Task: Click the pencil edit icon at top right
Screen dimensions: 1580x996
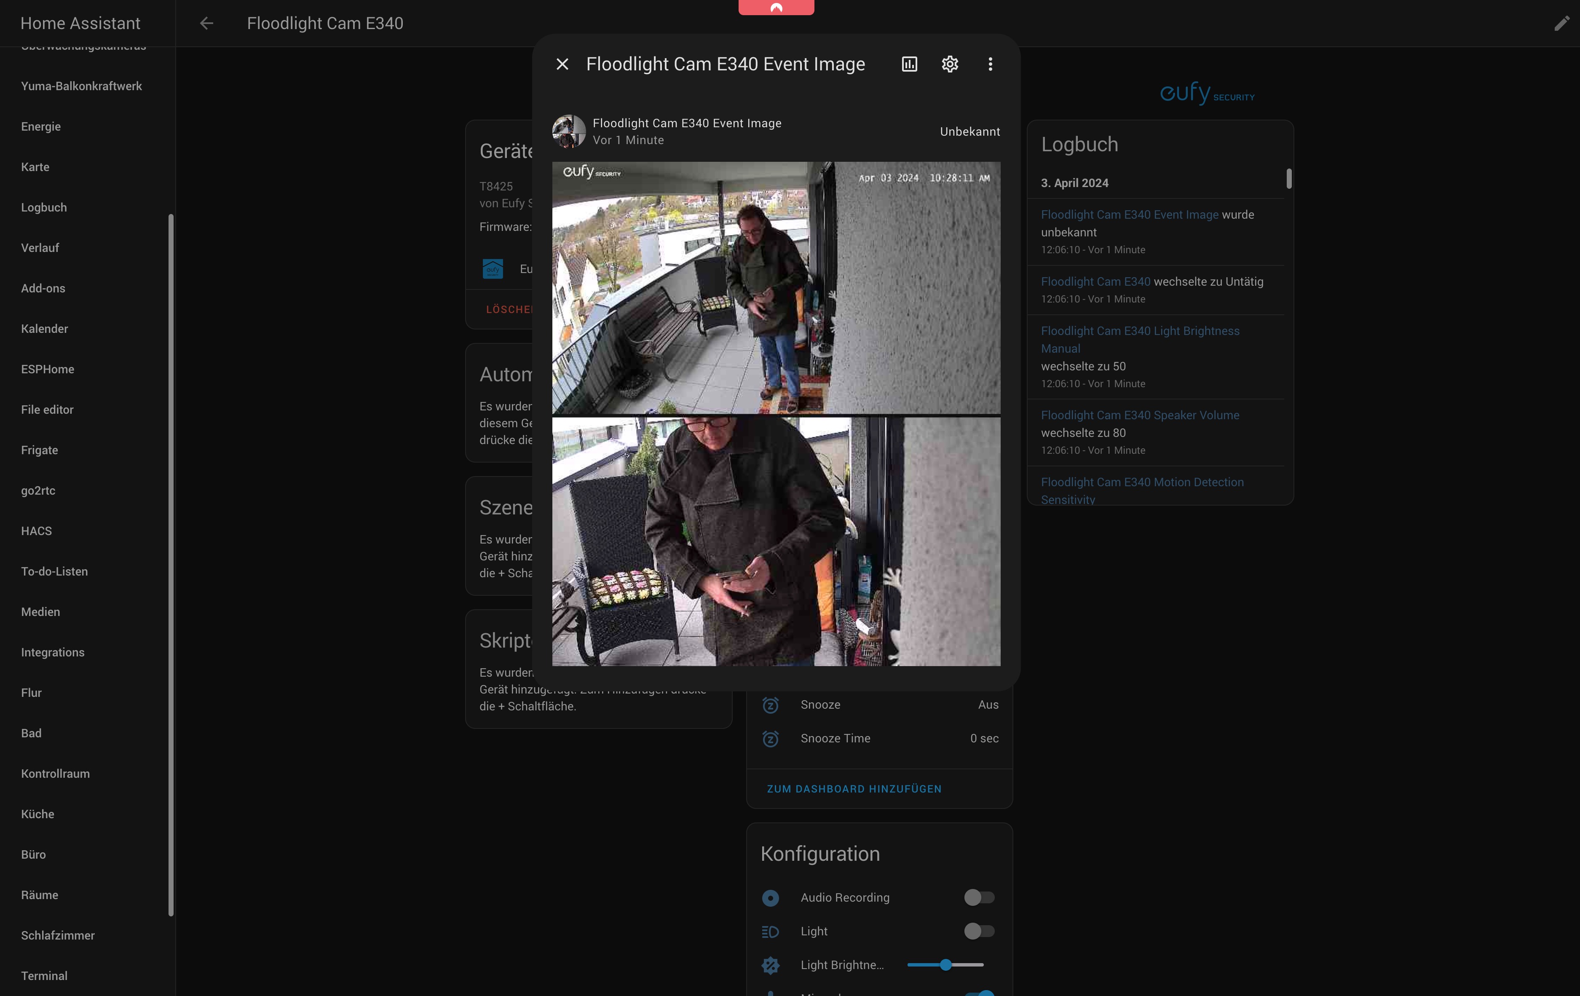Action: click(x=1561, y=24)
